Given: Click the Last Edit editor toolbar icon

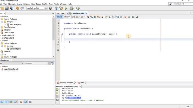Looking at the screenshot, I should [74, 17].
